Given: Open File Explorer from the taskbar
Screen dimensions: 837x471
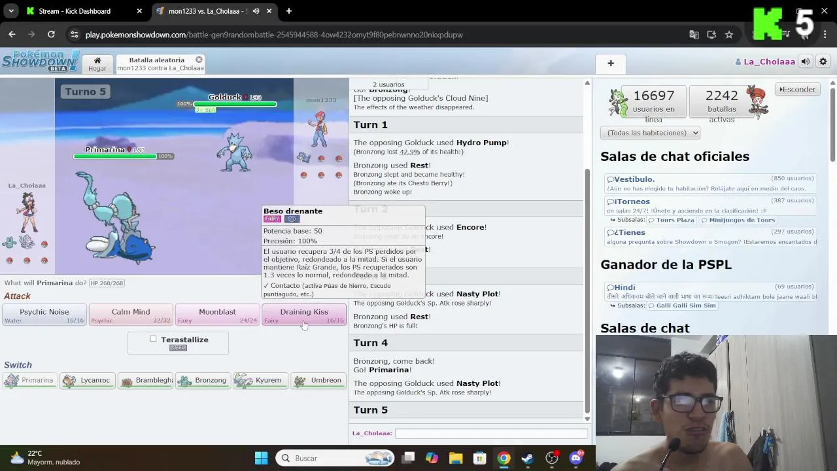Looking at the screenshot, I should coord(456,458).
